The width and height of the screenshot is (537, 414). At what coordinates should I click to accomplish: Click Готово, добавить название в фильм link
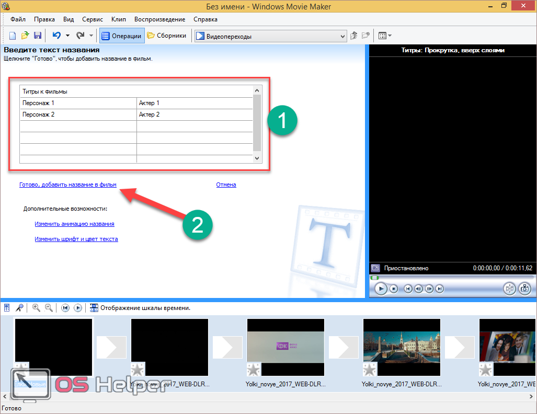[67, 185]
